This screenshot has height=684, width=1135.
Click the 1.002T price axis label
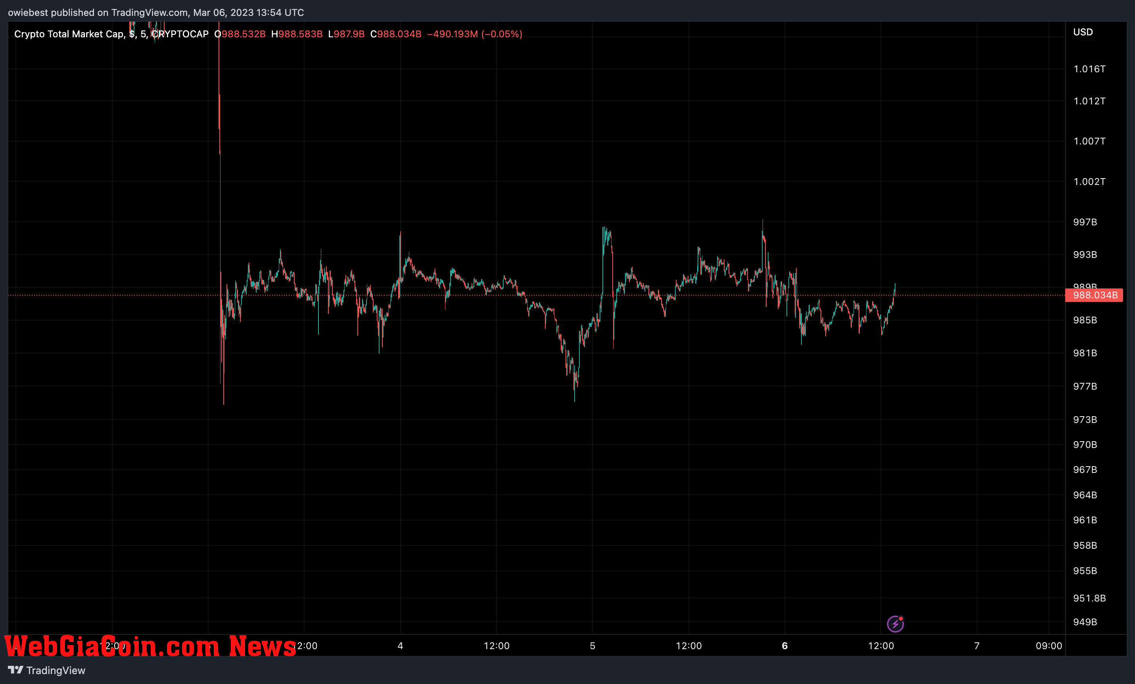(1089, 182)
